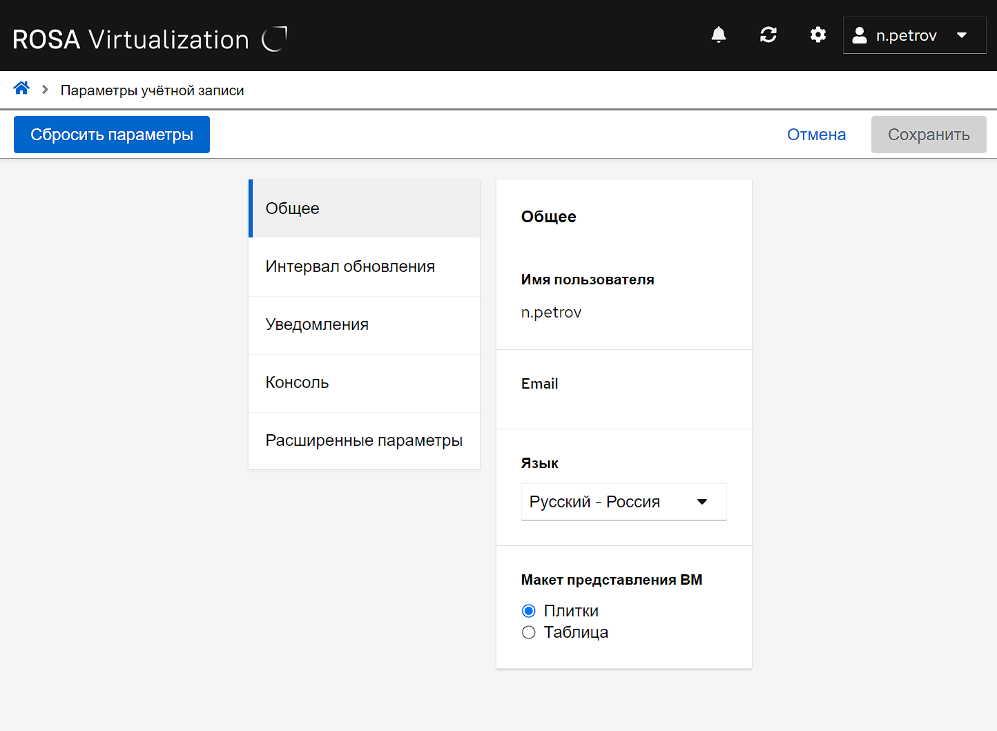Click the breadcrumb chevron separator

pyautogui.click(x=45, y=90)
